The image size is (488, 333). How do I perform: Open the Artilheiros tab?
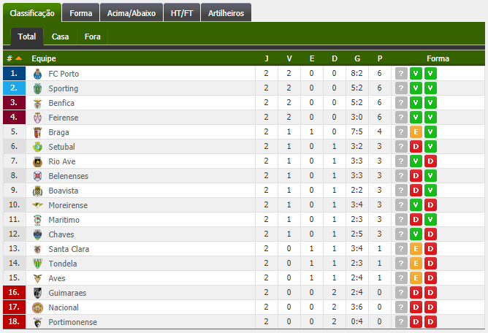tap(226, 12)
